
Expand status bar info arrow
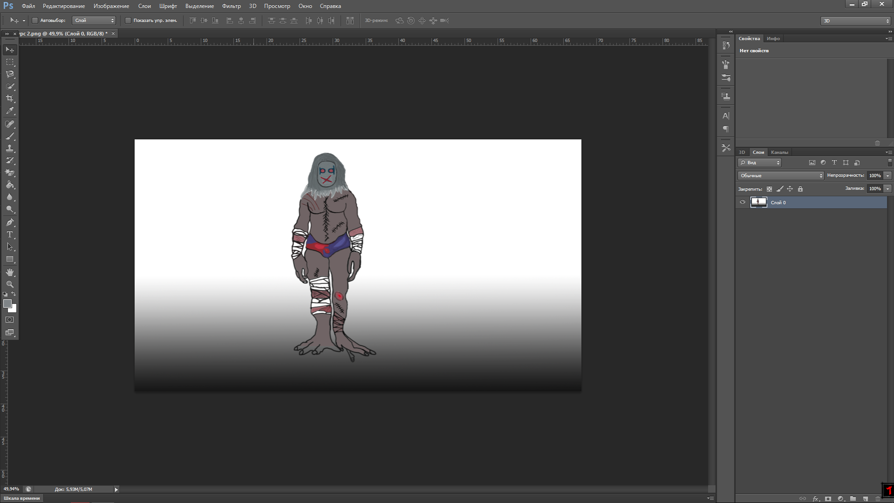(x=116, y=489)
